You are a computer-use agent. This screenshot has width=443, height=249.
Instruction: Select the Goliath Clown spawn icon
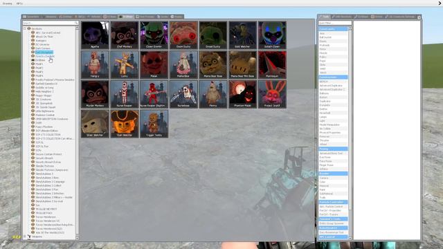tap(272, 35)
